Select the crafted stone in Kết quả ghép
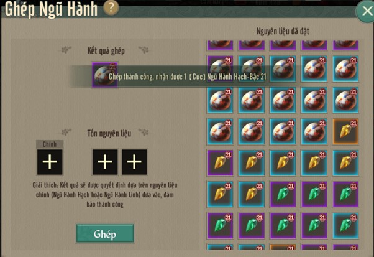 tap(104, 75)
